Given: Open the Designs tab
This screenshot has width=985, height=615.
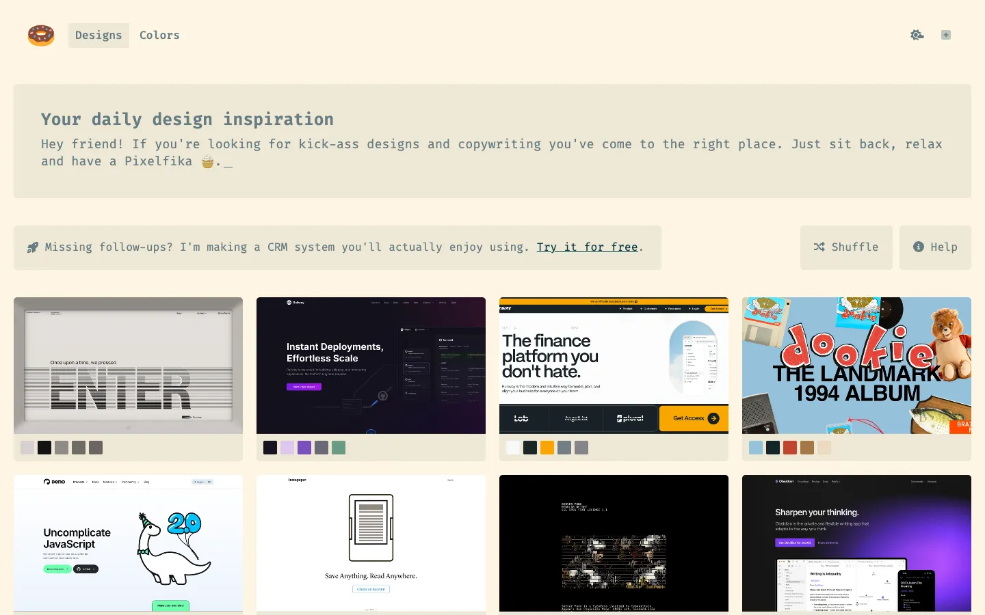Looking at the screenshot, I should coord(98,35).
